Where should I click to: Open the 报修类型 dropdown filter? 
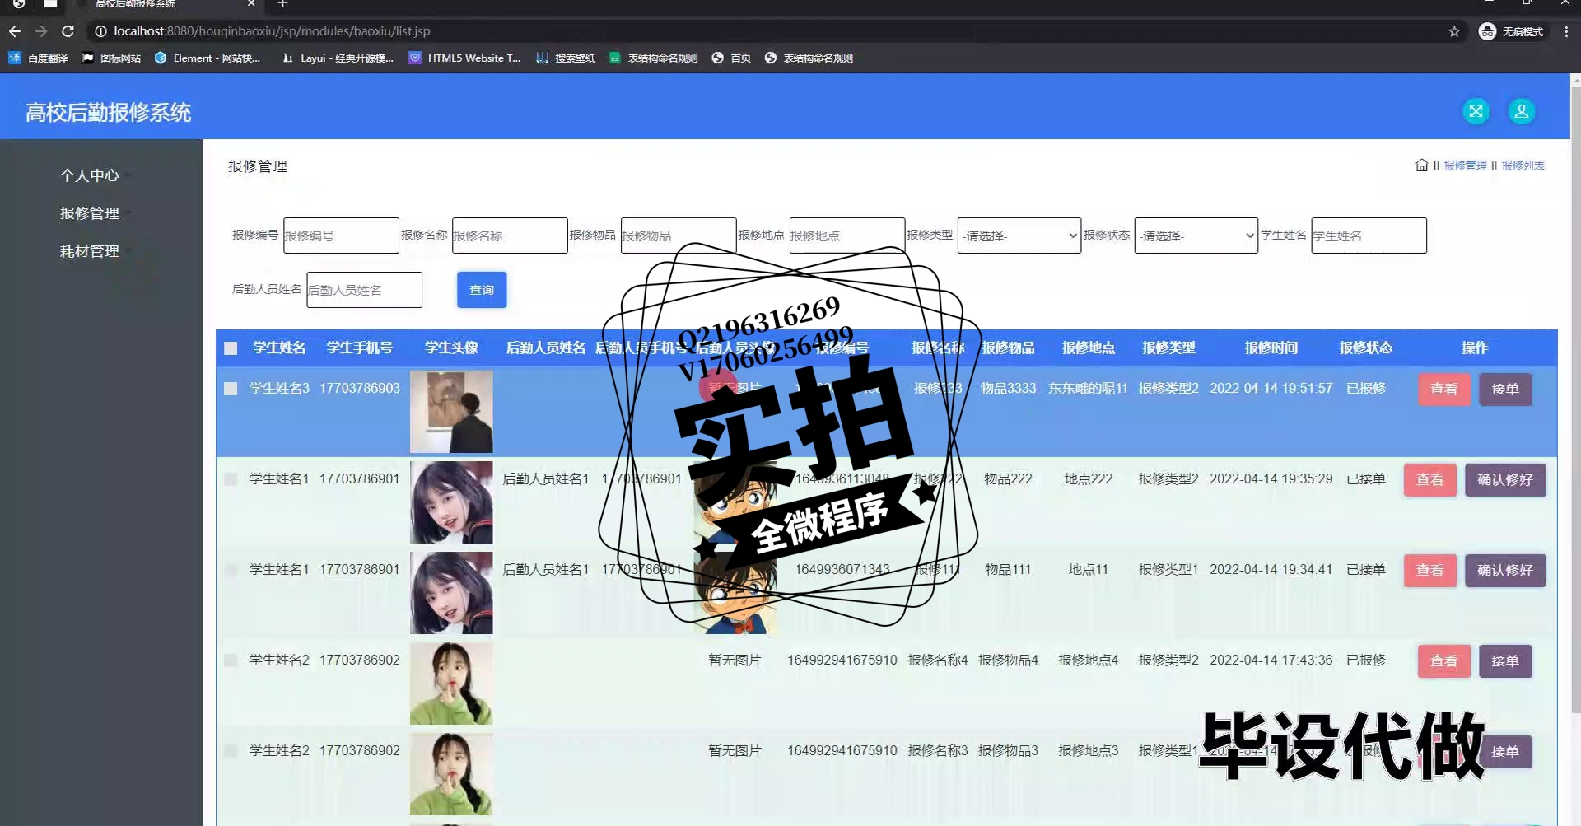click(1019, 236)
